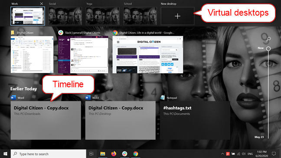
Task: Open Digital Citizen - Copy.docx from Desktop
Action: pyautogui.click(x=121, y=120)
